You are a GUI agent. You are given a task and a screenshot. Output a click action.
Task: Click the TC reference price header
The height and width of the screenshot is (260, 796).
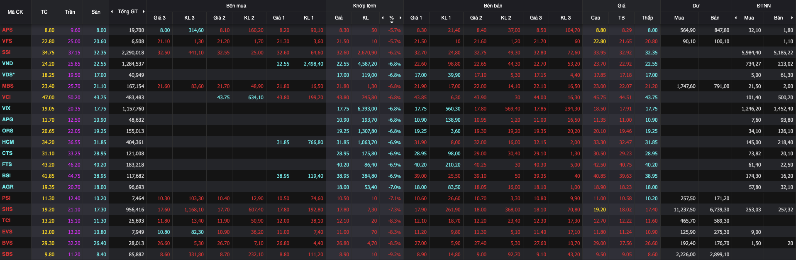[x=44, y=12]
